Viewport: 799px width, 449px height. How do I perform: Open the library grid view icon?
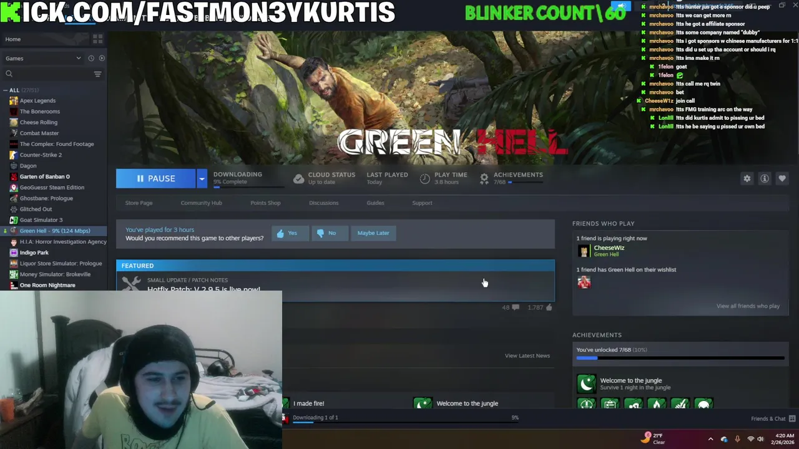click(x=97, y=39)
